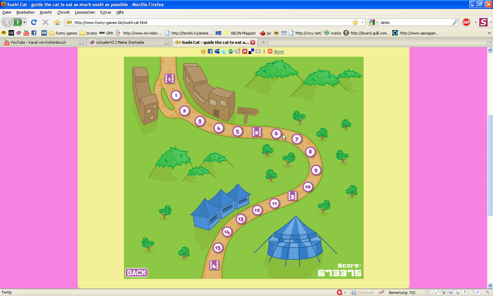Open the funny games bookmarks folder
Image resolution: width=493 pixels, height=296 pixels.
(63, 33)
